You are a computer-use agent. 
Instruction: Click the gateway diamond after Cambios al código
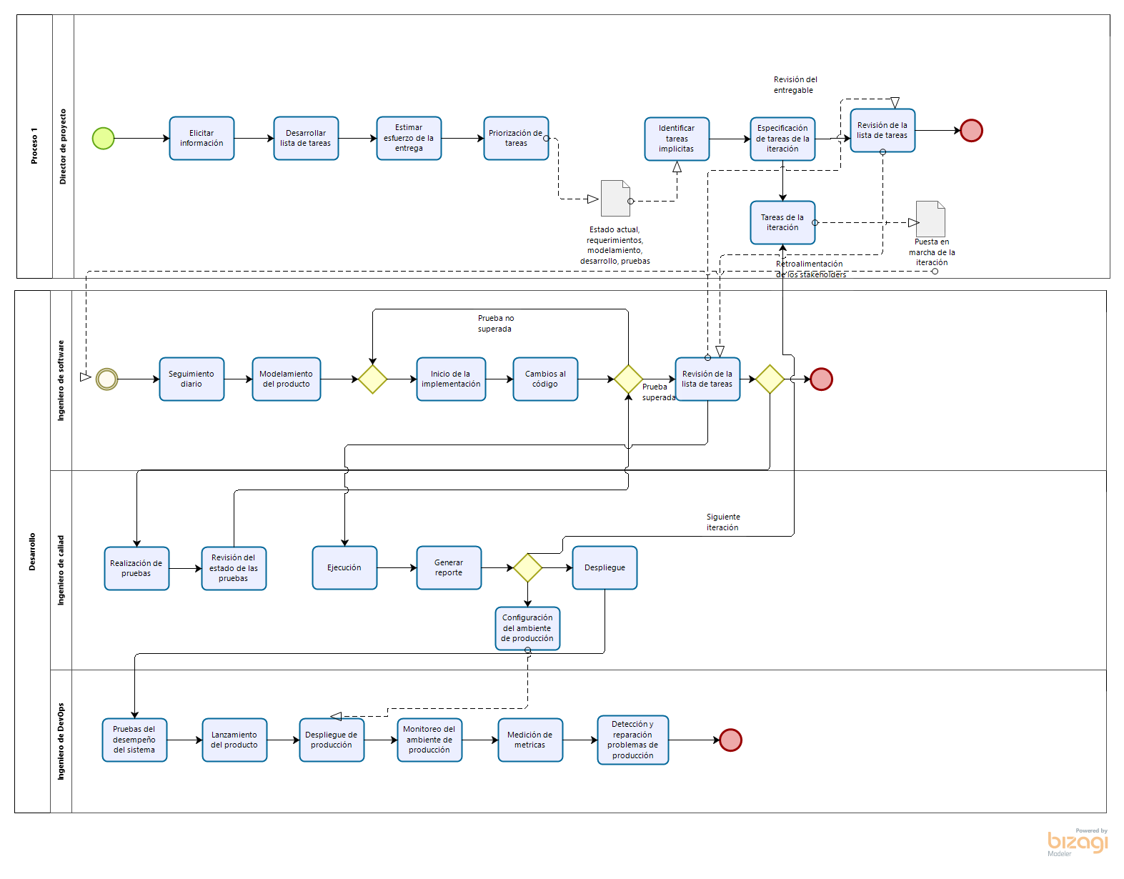(628, 379)
